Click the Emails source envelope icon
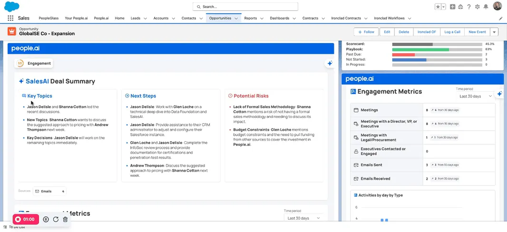The width and height of the screenshot is (507, 232). pos(37,191)
